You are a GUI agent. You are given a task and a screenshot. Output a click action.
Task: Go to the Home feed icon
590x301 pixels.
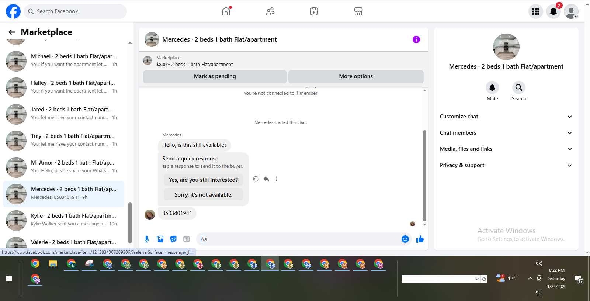tap(226, 11)
